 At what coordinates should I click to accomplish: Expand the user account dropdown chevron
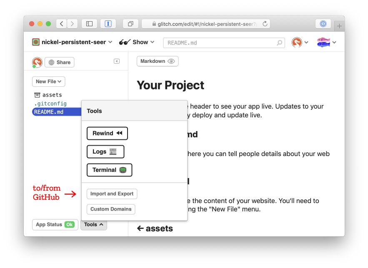(306, 42)
